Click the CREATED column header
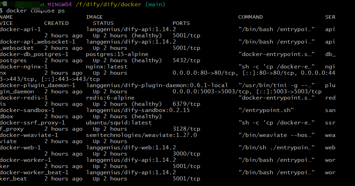This screenshot has width=355, height=186. [x=57, y=23]
